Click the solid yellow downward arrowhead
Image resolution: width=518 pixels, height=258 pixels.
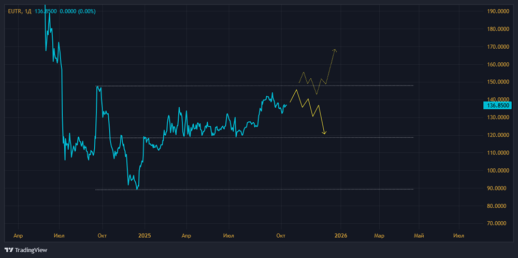point(324,133)
